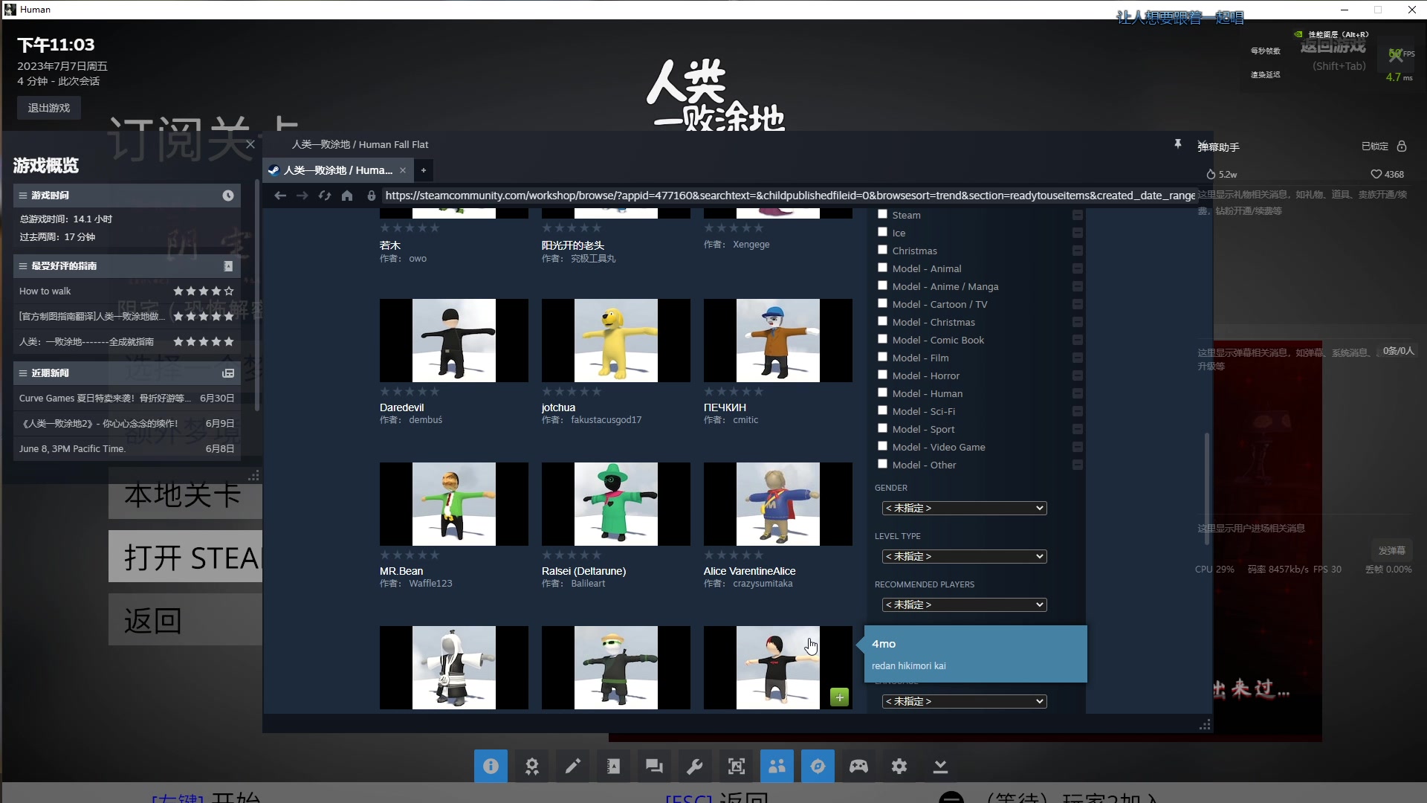Click guides icon in 最受好评的指南 header
The height and width of the screenshot is (803, 1427).
(x=228, y=265)
